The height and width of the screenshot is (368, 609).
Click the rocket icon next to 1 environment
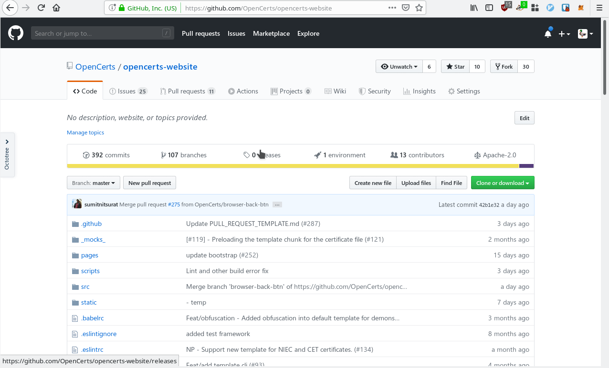pos(318,154)
